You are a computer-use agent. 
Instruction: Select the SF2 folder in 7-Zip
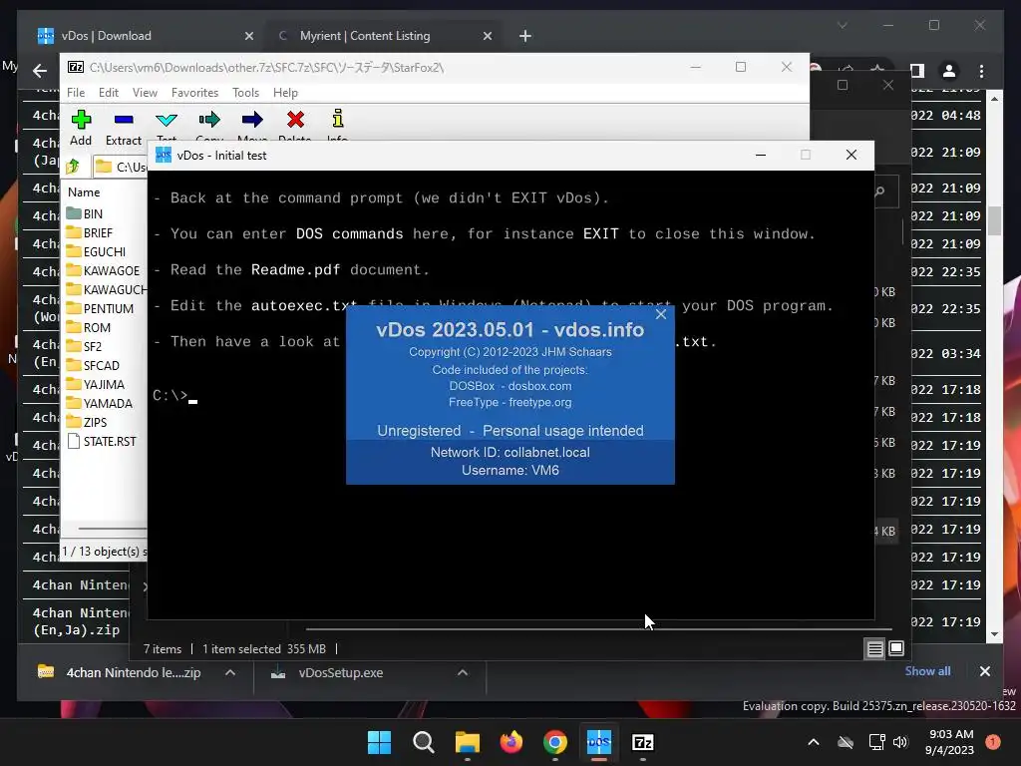[x=85, y=346]
